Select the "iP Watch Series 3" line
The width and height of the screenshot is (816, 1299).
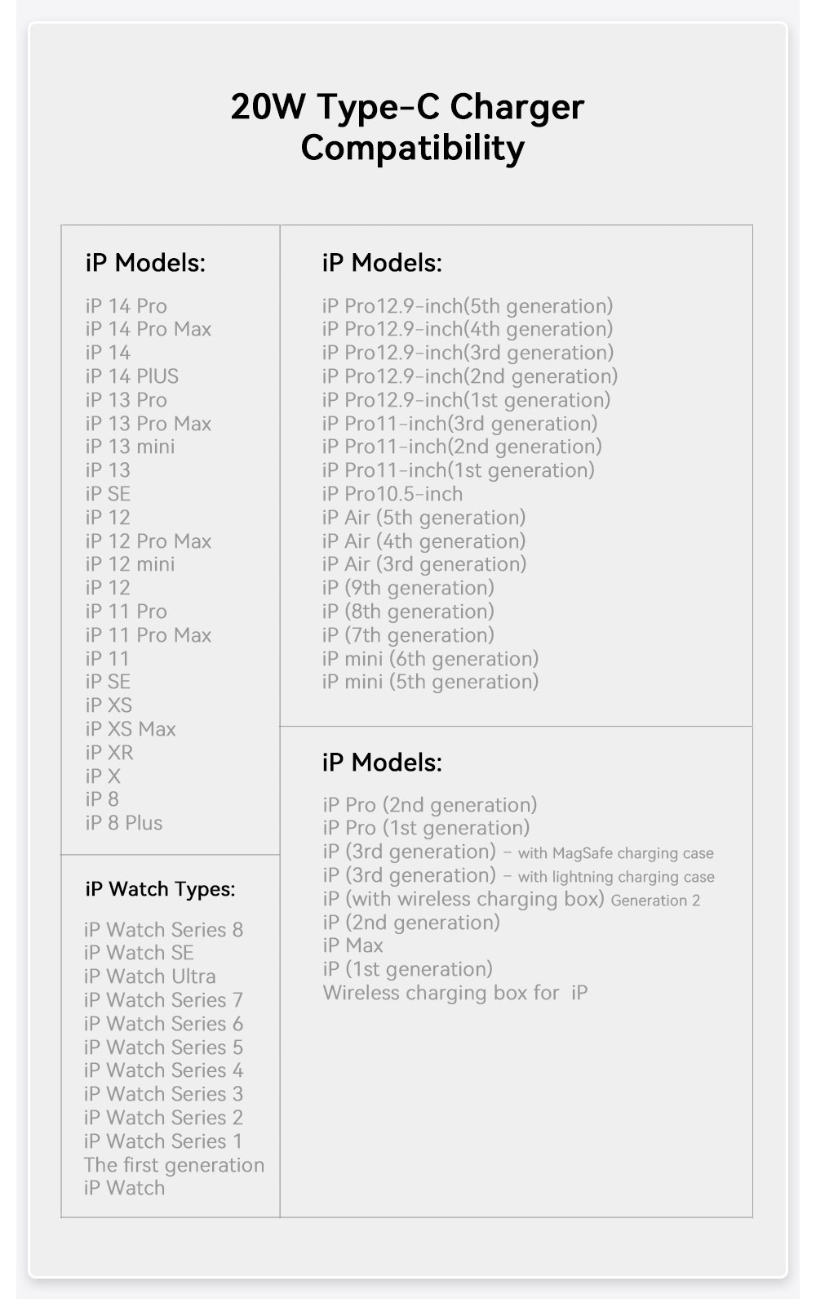pos(163,1094)
